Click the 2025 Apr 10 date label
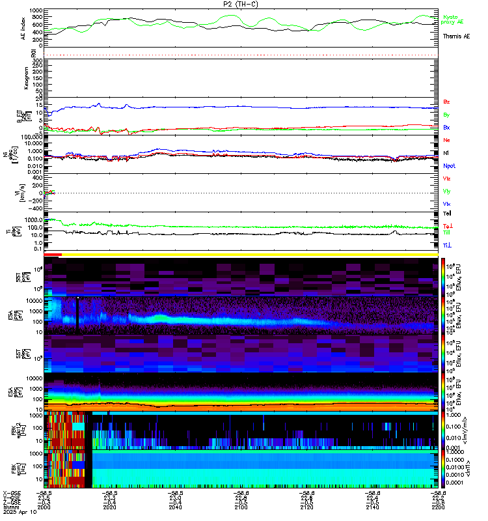Image resolution: width=488 pixels, height=521 pixels. coord(20,512)
